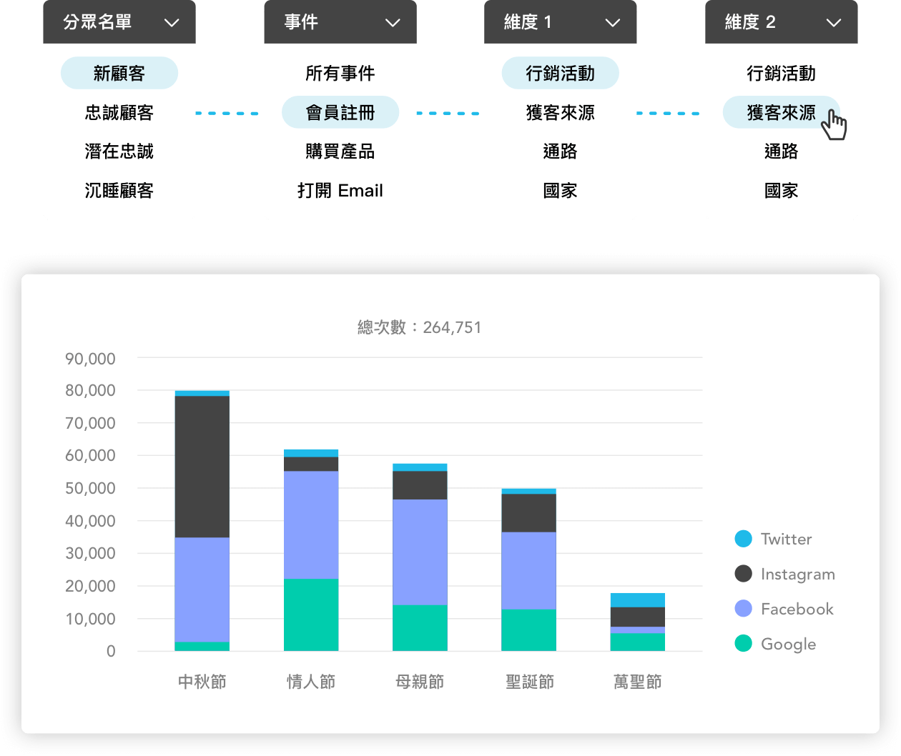Expand the 分眾名單 dropdown chevron
The image size is (901, 756).
pyautogui.click(x=172, y=23)
